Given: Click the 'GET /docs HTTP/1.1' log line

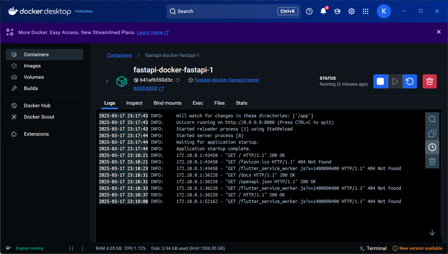Looking at the screenshot, I should coord(236,175).
